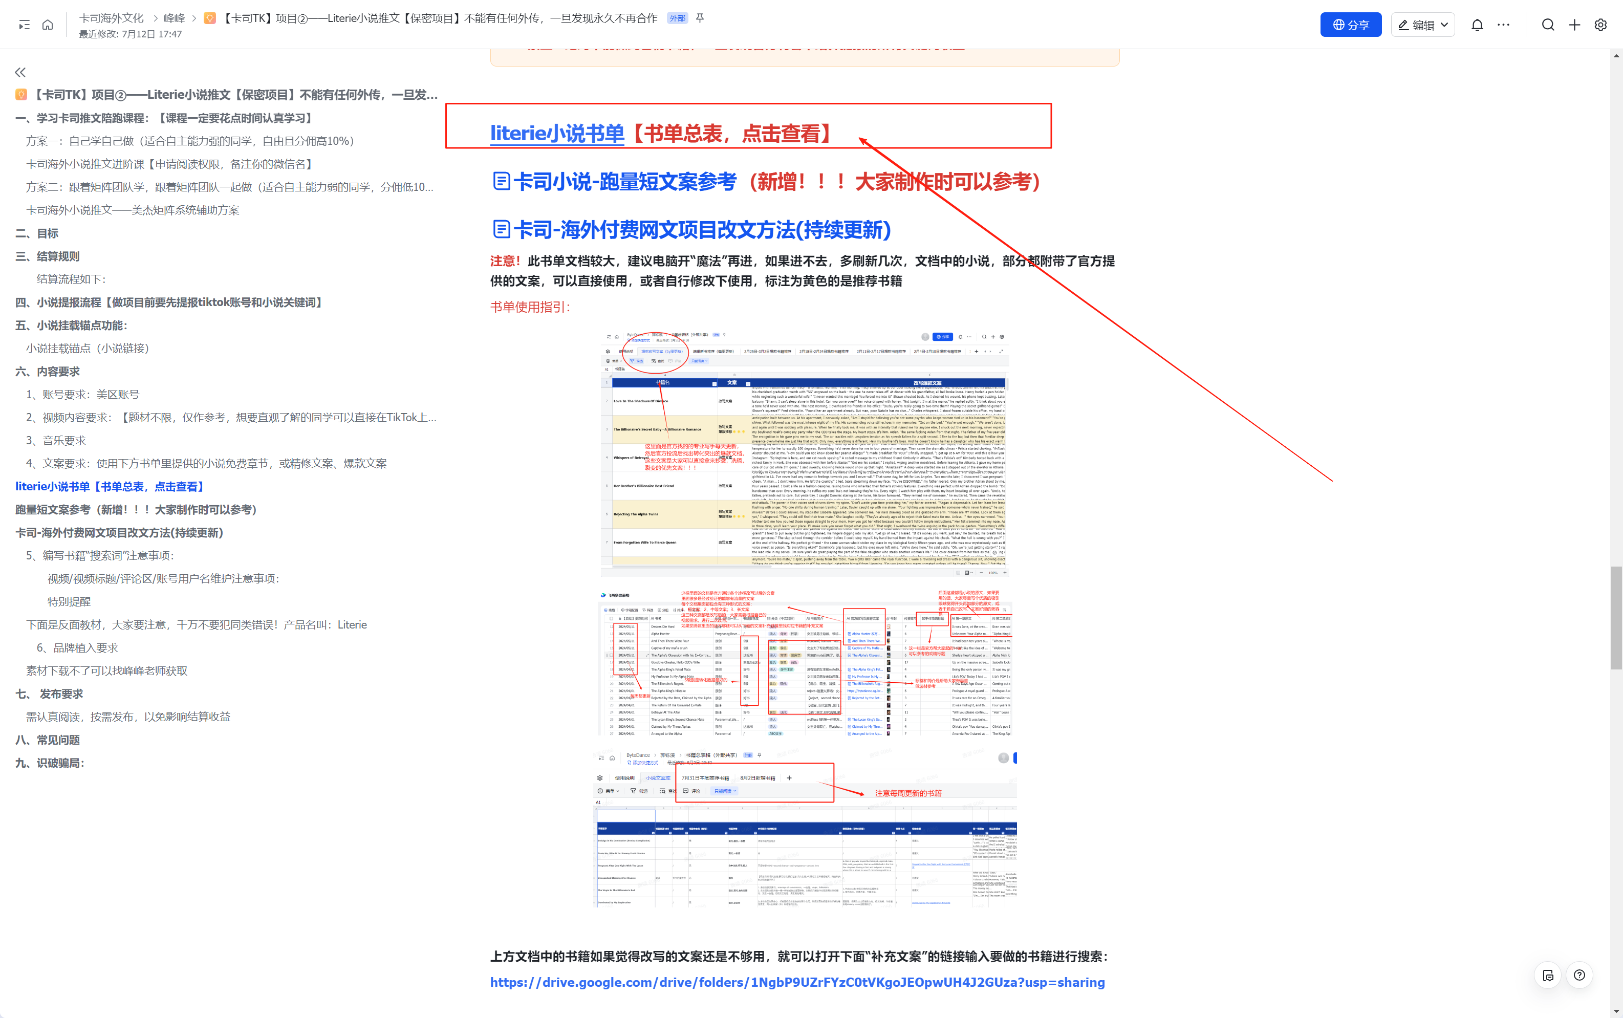Viewport: 1623px width, 1018px height.
Task: Open first book list screenshot image
Action: click(x=805, y=453)
